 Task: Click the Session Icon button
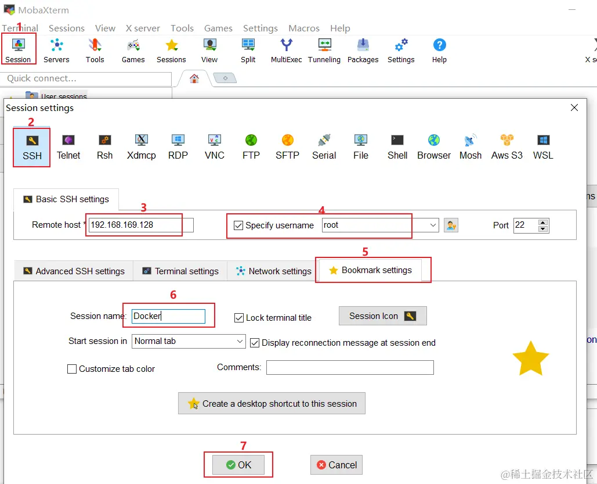click(383, 316)
